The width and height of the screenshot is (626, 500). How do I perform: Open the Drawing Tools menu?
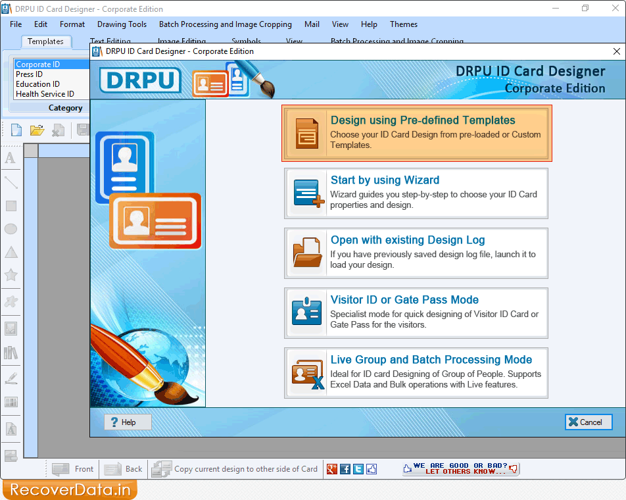[x=122, y=24]
